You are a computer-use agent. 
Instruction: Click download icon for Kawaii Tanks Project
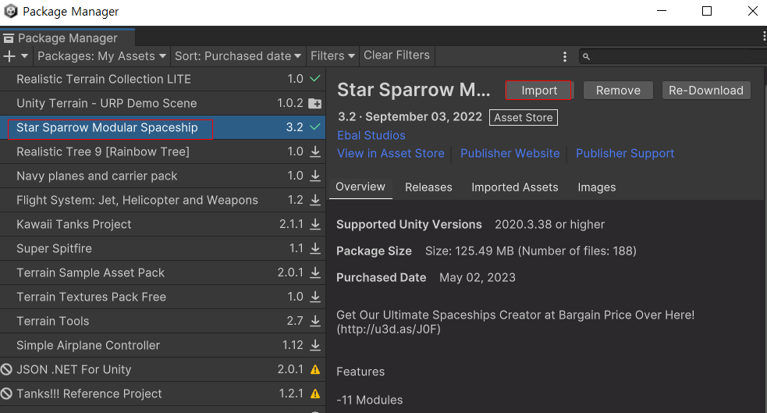click(315, 224)
